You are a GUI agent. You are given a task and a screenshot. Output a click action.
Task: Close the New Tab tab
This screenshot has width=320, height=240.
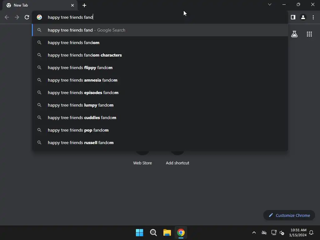pos(72,5)
